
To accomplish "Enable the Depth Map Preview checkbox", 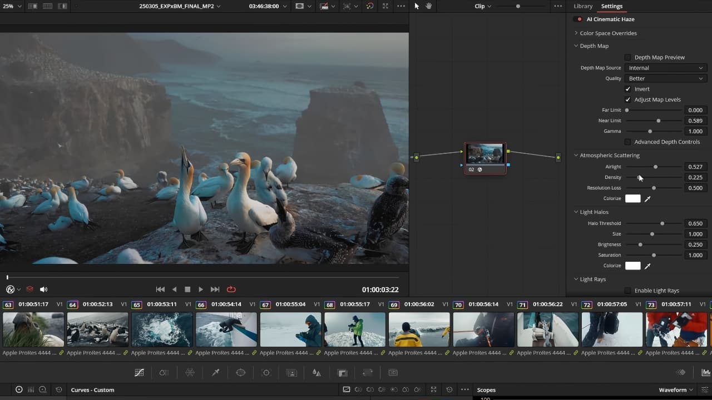I will coord(627,57).
